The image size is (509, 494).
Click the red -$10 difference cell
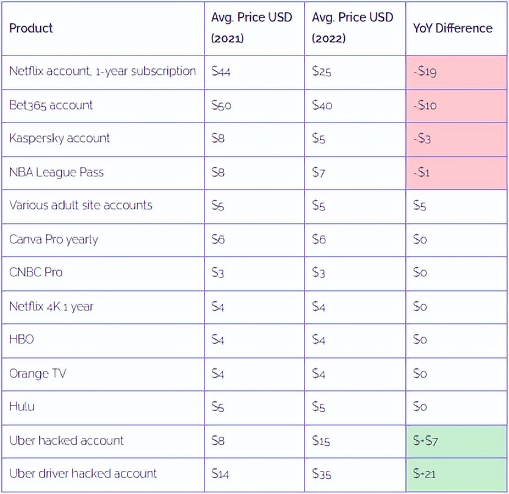456,106
